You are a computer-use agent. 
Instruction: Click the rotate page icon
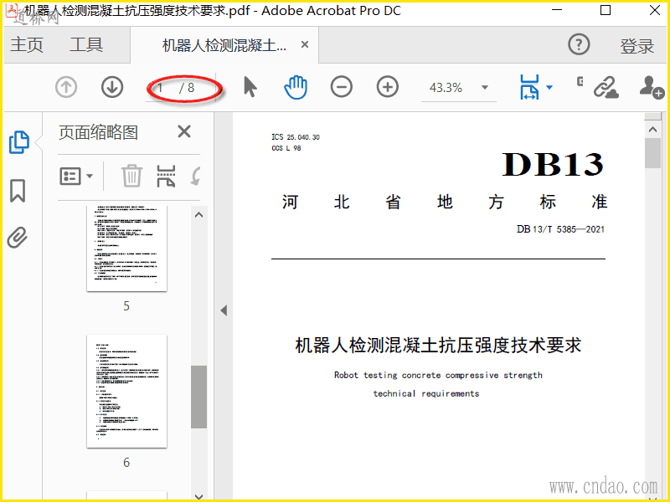[x=195, y=176]
